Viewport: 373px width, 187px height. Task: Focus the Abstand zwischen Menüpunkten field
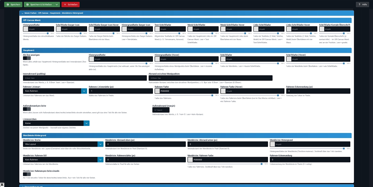(210, 78)
